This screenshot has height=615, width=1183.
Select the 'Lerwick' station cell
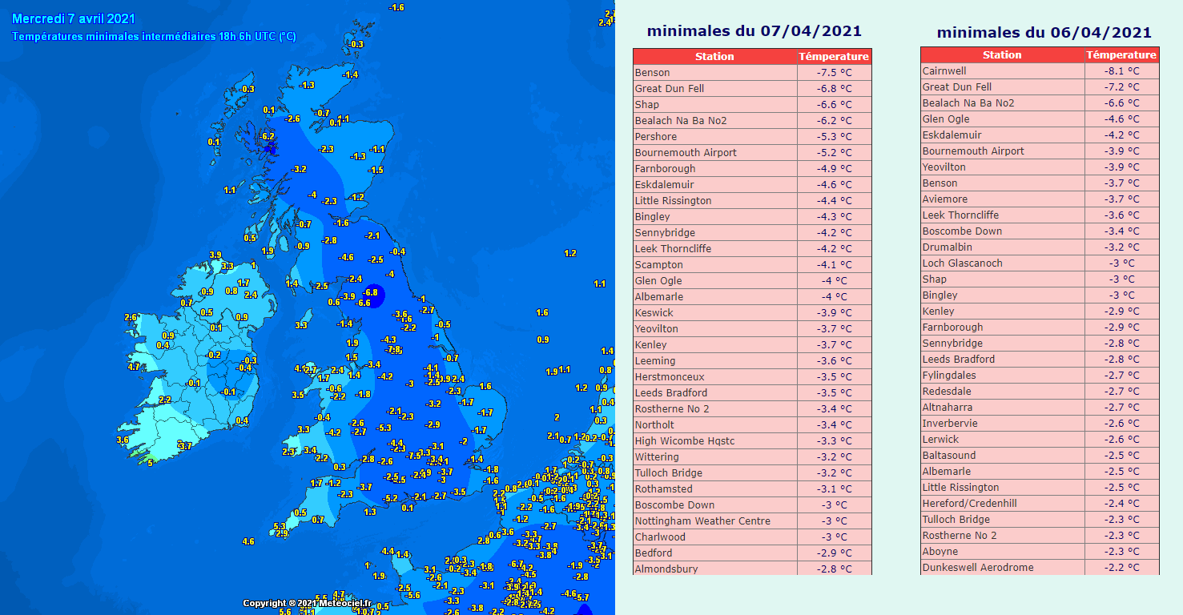tap(1003, 439)
